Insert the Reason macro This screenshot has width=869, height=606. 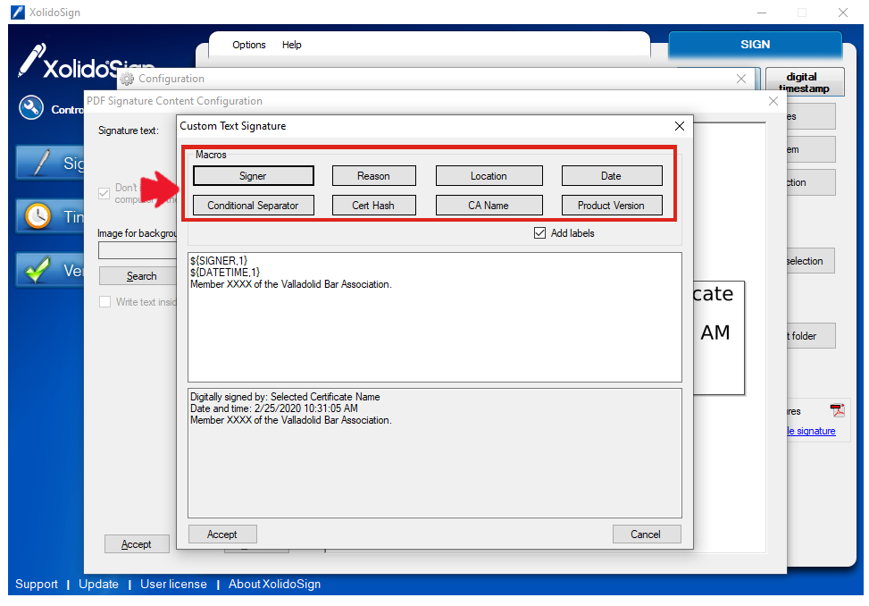373,176
